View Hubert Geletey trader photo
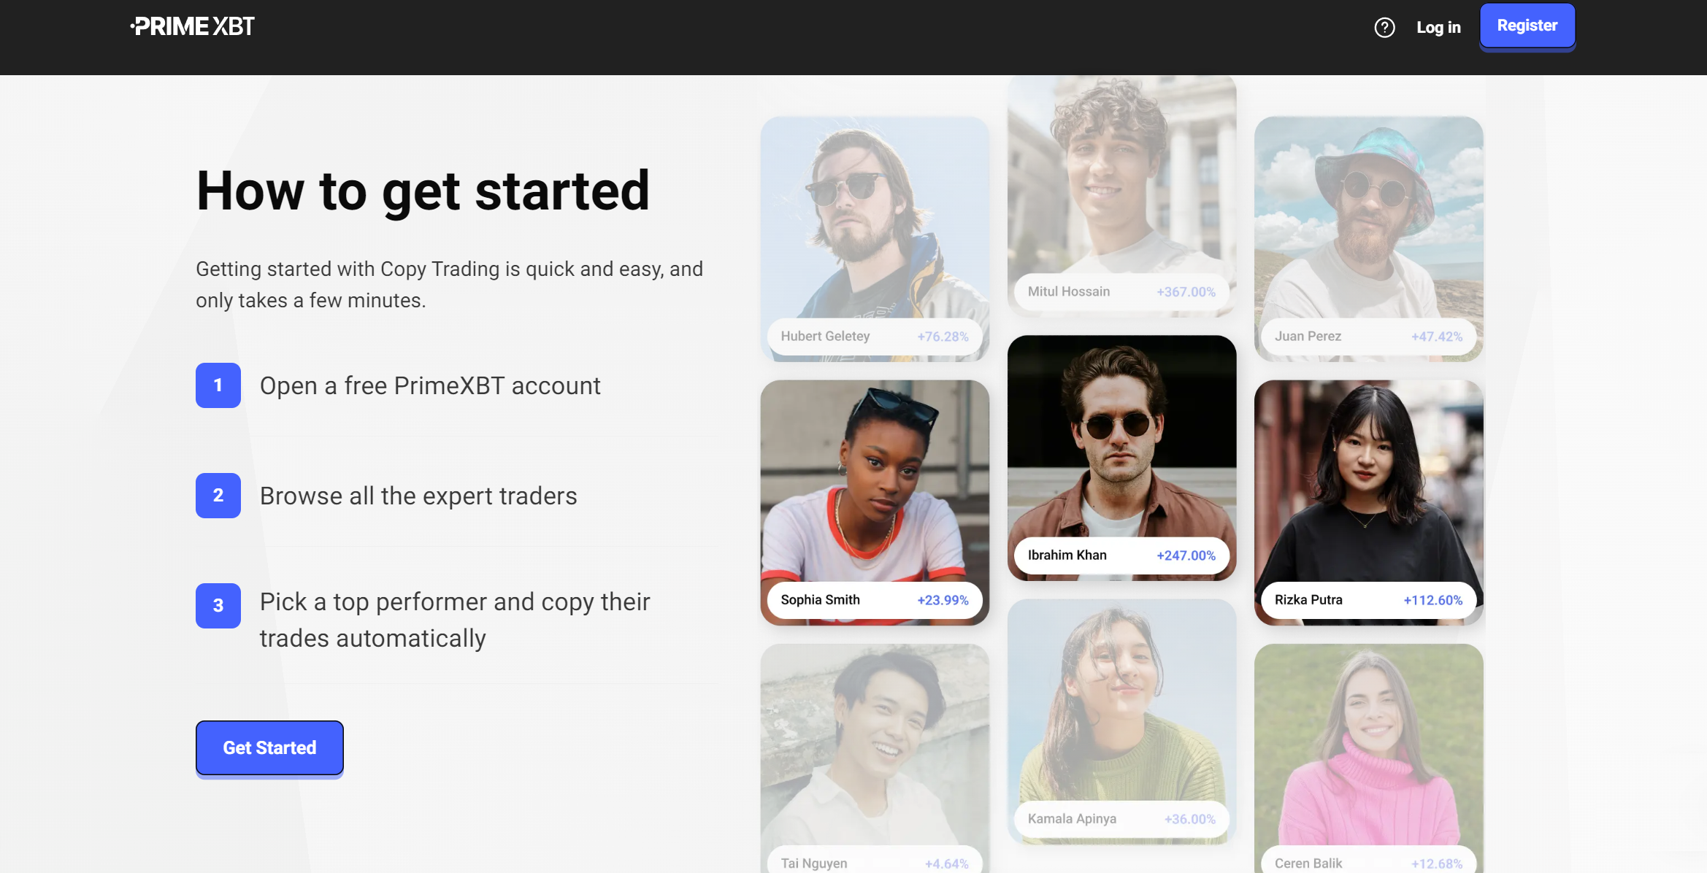The height and width of the screenshot is (873, 1707). point(874,219)
